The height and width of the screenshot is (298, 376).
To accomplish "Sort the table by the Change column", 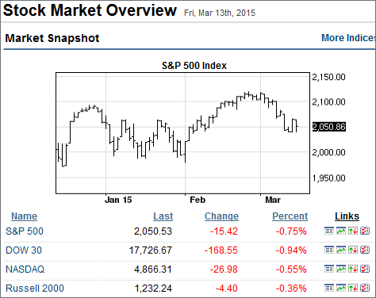I will 221,216.
